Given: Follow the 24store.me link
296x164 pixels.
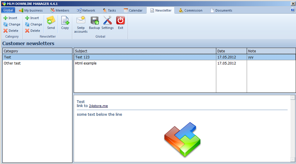Looking at the screenshot, I should click(98, 106).
